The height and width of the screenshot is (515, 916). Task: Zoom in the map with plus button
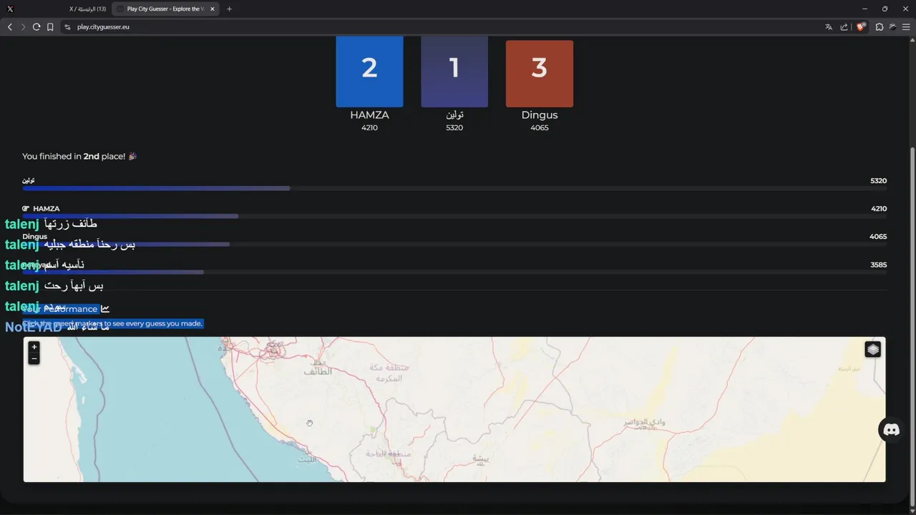(34, 347)
